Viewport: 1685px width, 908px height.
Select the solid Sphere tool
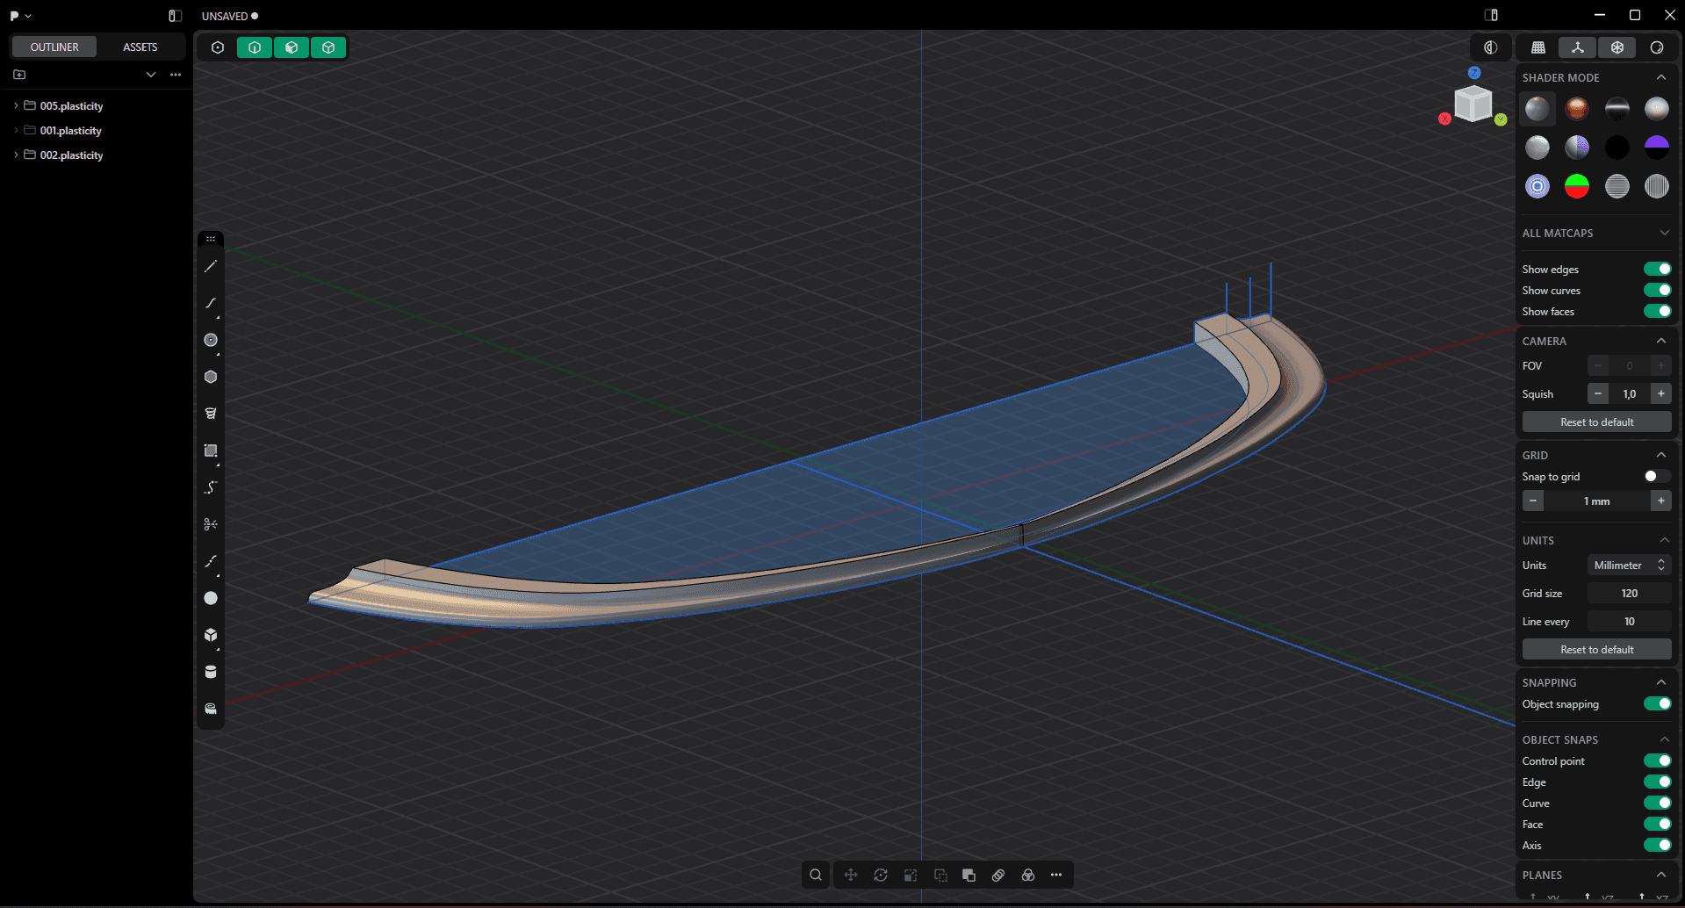211,598
